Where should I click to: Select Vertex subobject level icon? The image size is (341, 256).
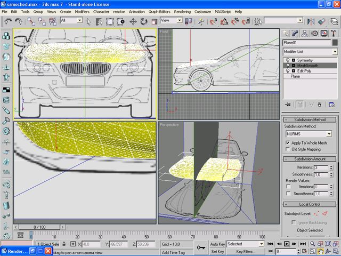click(316, 213)
